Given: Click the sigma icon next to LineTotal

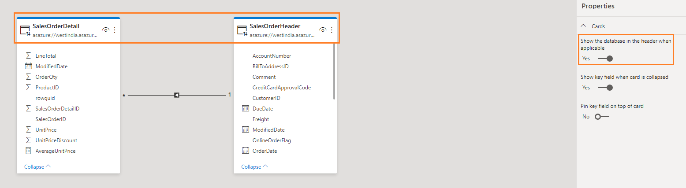Looking at the screenshot, I should [x=29, y=56].
